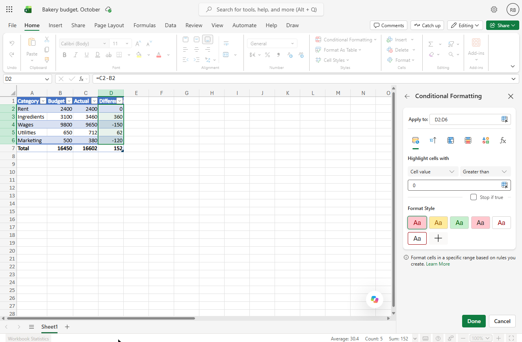
Task: Click the Done button
Action: (474, 321)
